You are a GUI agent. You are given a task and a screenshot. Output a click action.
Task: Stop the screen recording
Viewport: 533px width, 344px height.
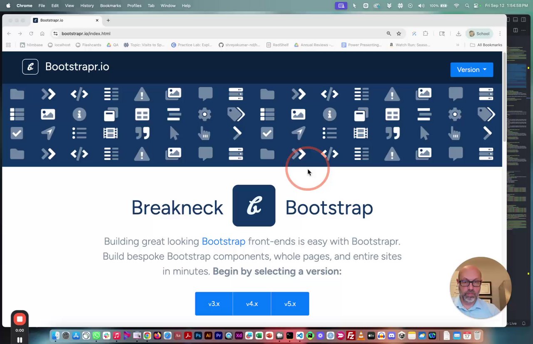point(20,319)
